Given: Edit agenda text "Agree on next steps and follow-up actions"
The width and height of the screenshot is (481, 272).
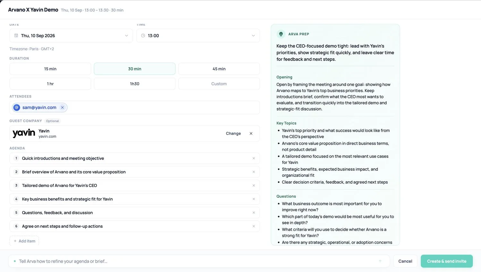Looking at the screenshot, I should (63, 226).
